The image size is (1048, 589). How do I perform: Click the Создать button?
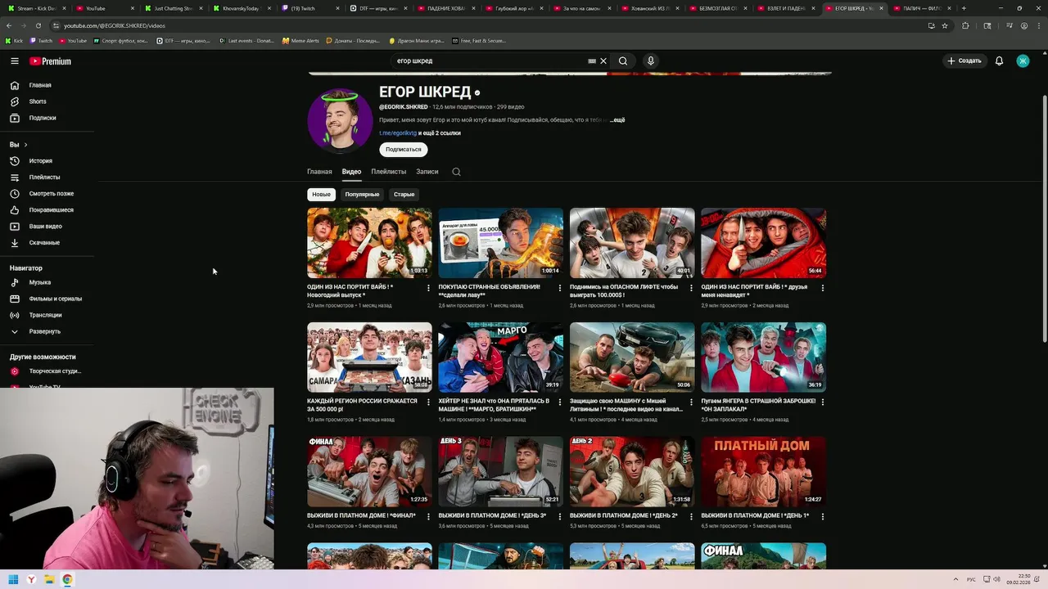point(964,61)
